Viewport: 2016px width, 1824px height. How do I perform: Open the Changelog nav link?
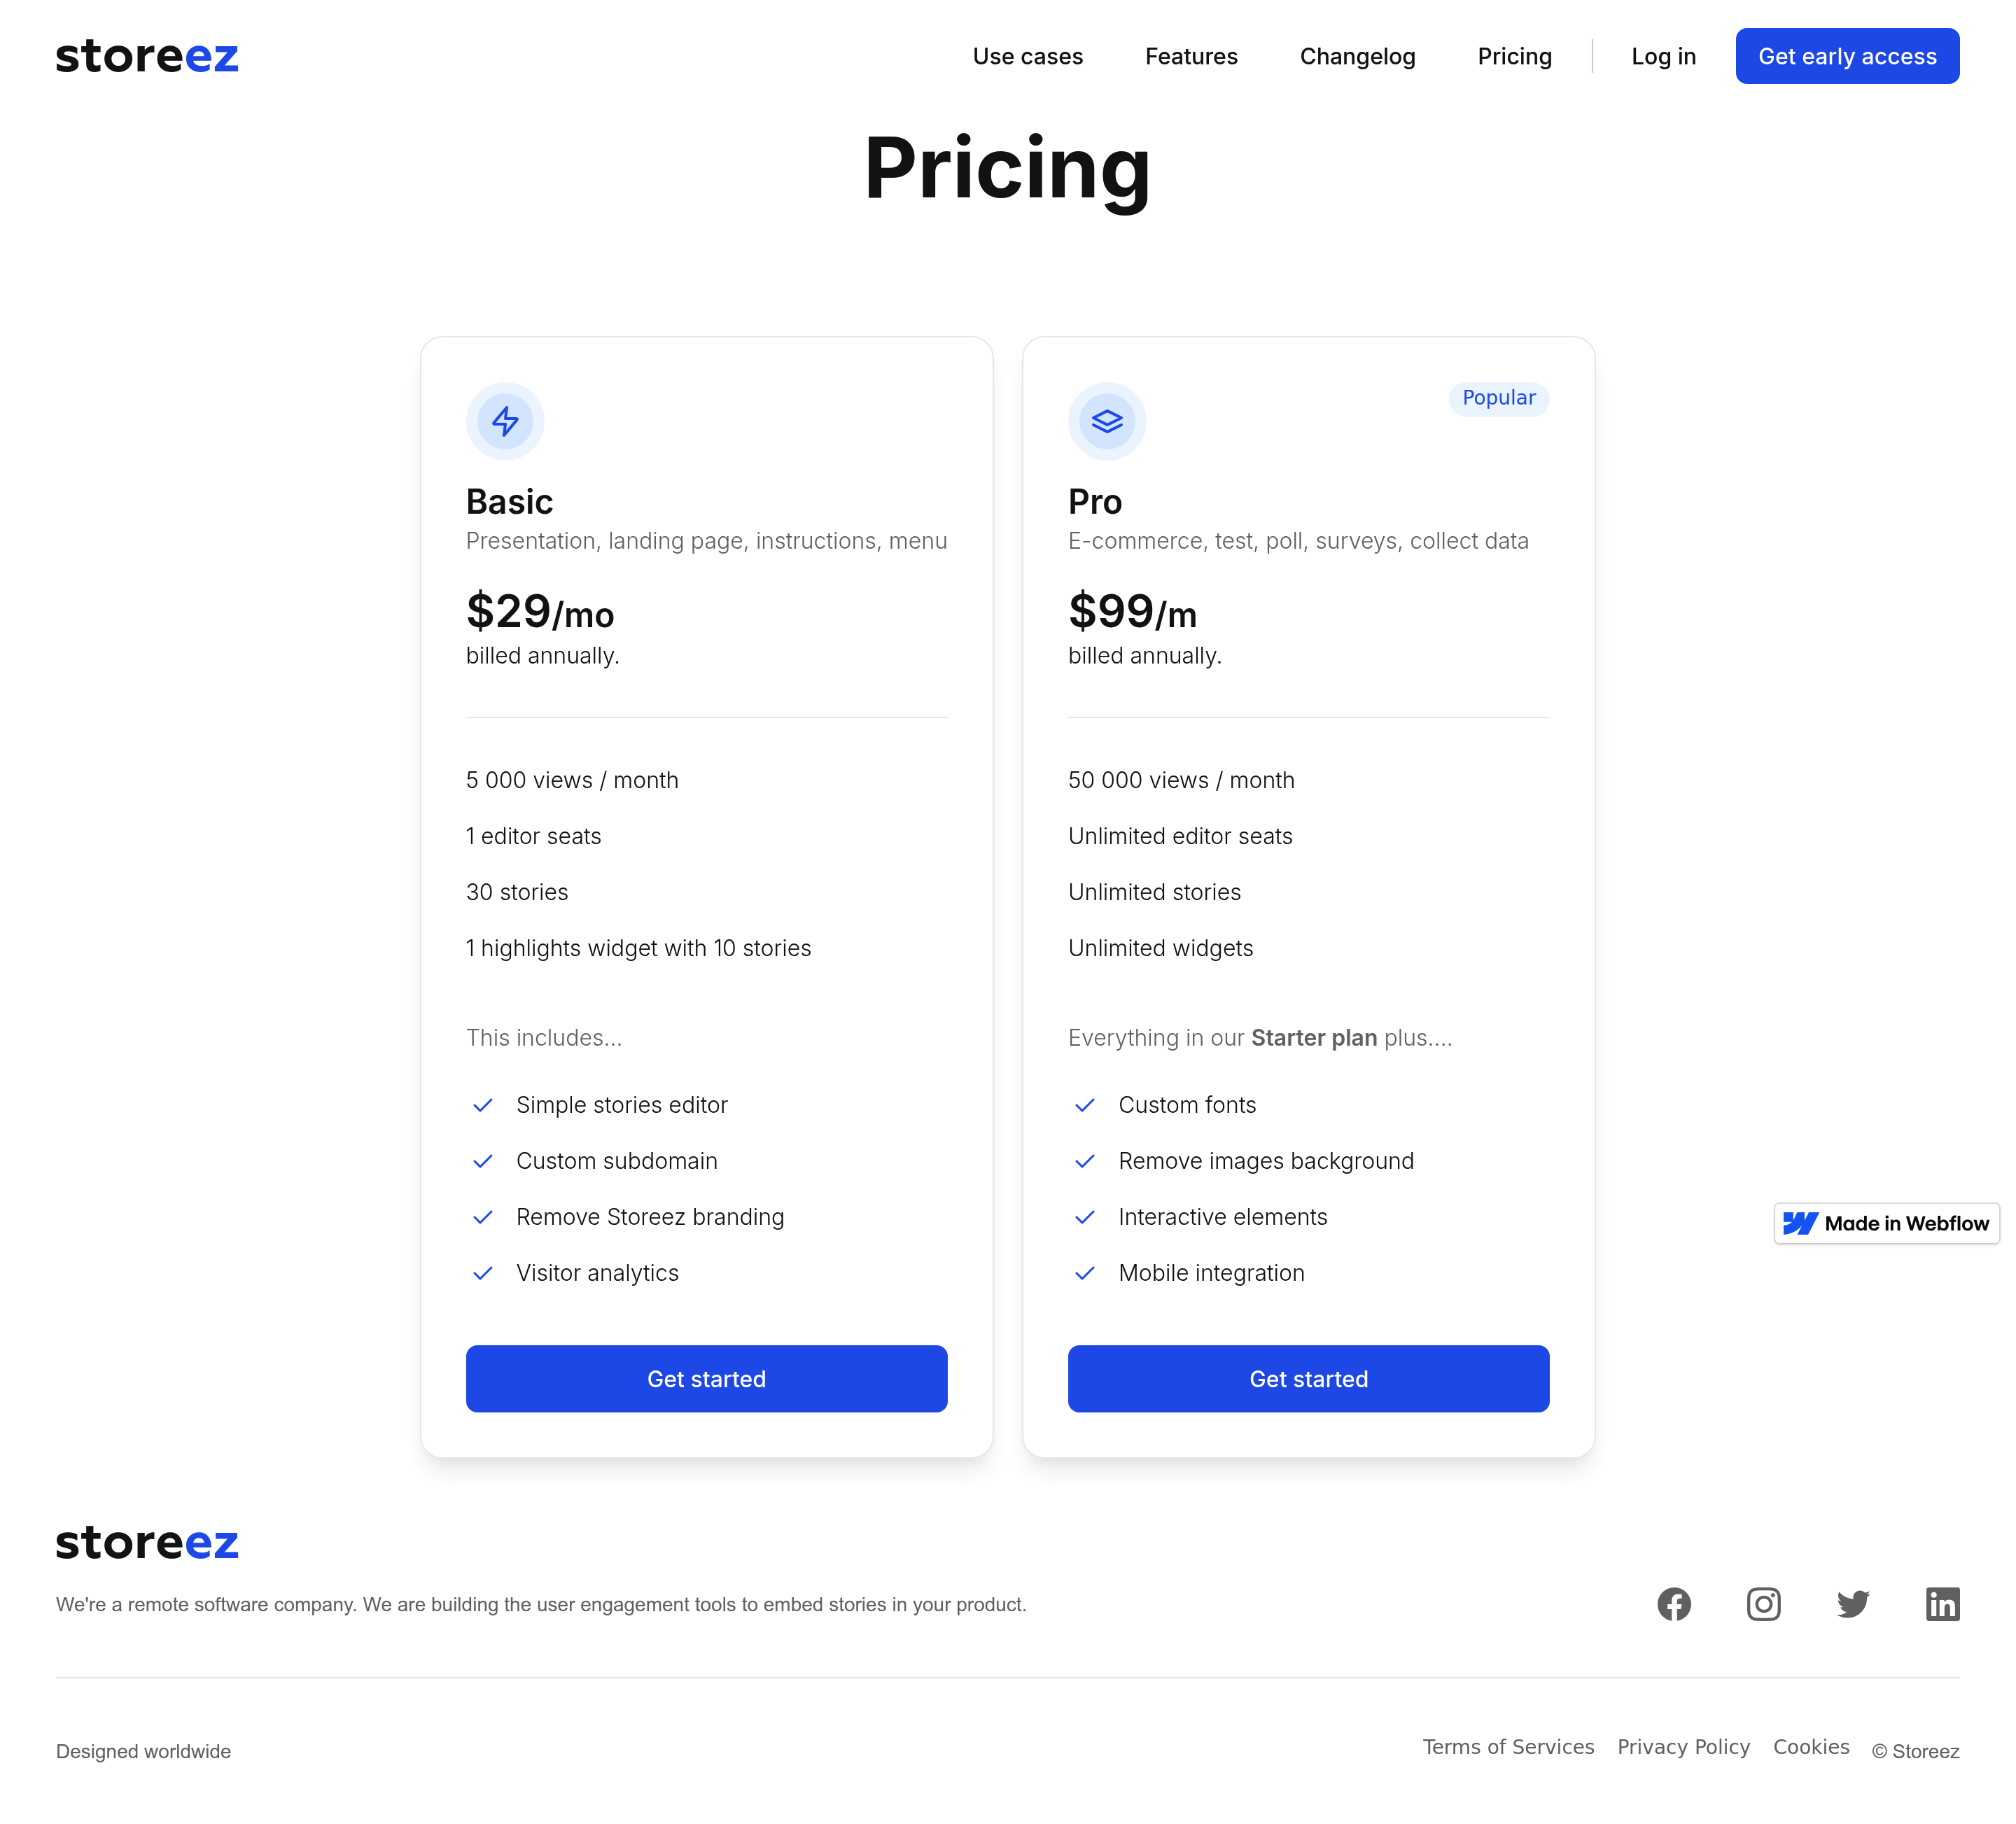(1357, 56)
